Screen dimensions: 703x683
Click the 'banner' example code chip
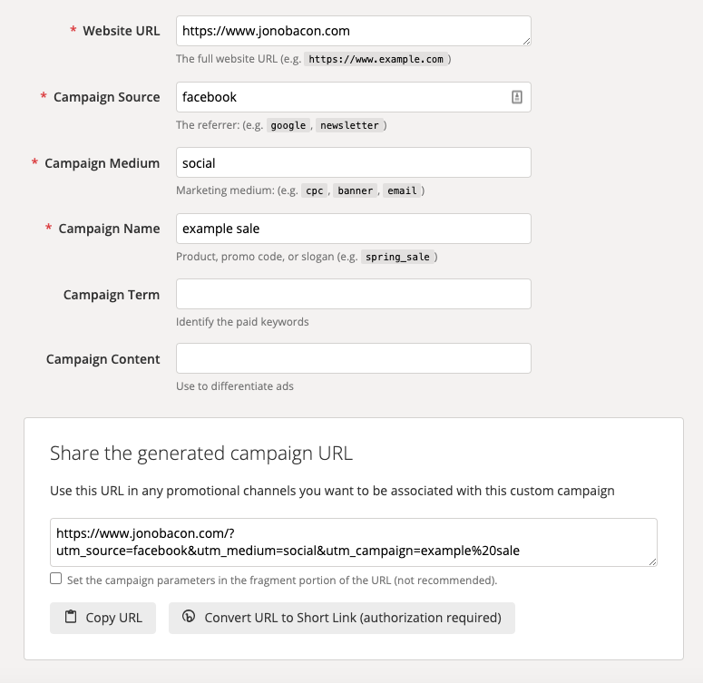(356, 191)
